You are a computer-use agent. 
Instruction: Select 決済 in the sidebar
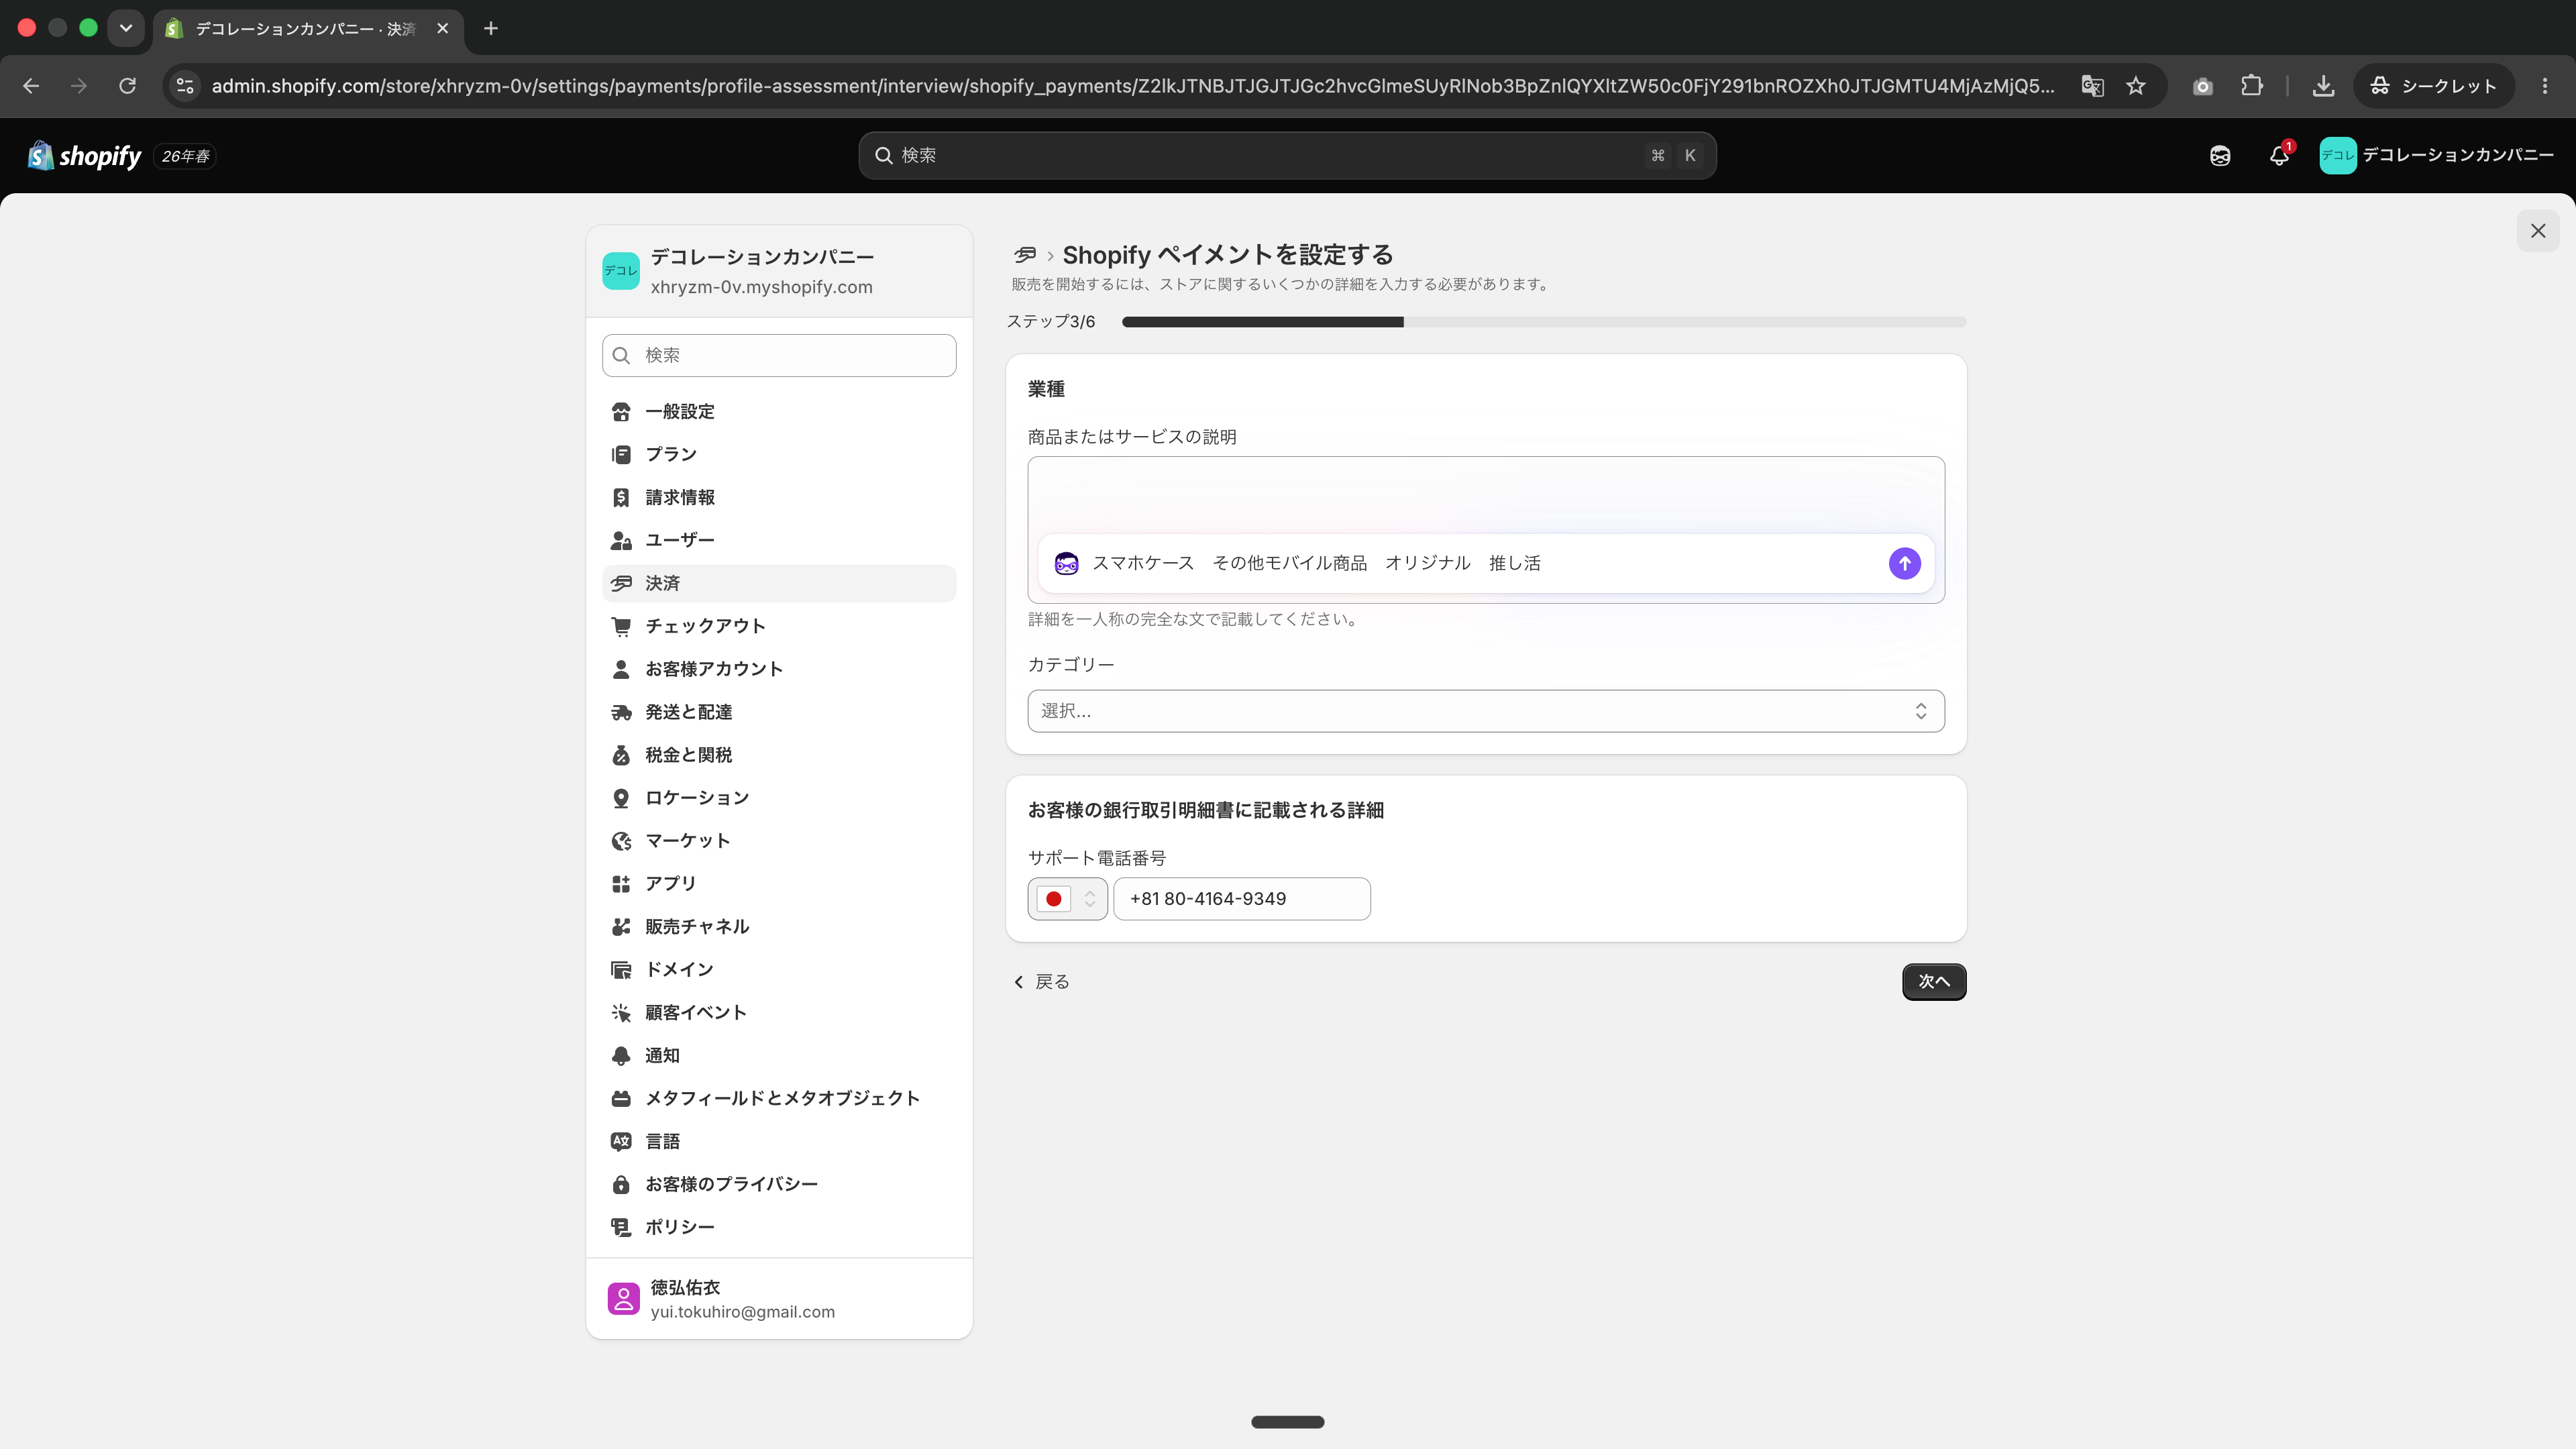click(x=779, y=583)
